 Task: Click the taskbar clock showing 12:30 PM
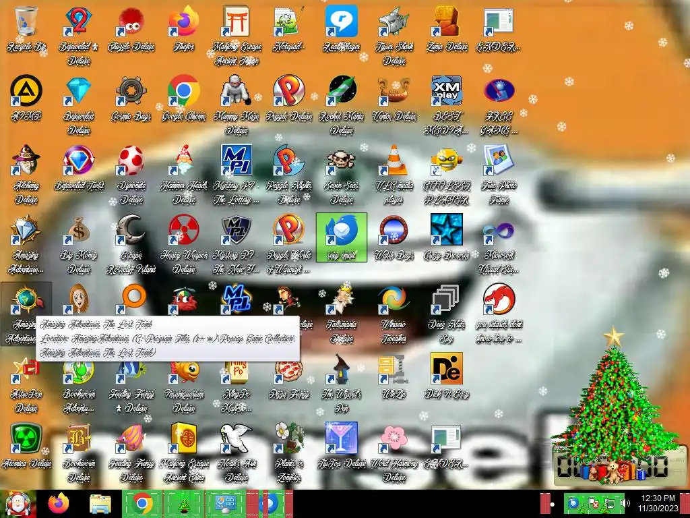[658, 503]
